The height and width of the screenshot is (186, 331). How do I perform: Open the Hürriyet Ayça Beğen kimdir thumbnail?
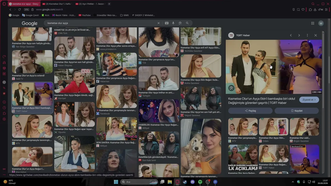tap(74, 81)
